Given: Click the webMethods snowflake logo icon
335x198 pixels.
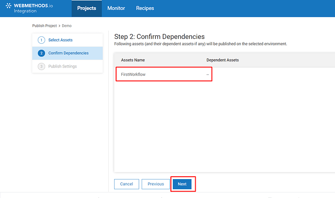Looking at the screenshot, I should tap(8, 7).
